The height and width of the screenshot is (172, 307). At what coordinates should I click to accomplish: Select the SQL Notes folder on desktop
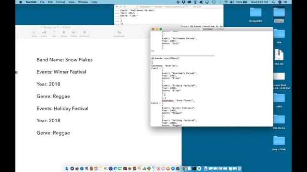click(x=279, y=121)
